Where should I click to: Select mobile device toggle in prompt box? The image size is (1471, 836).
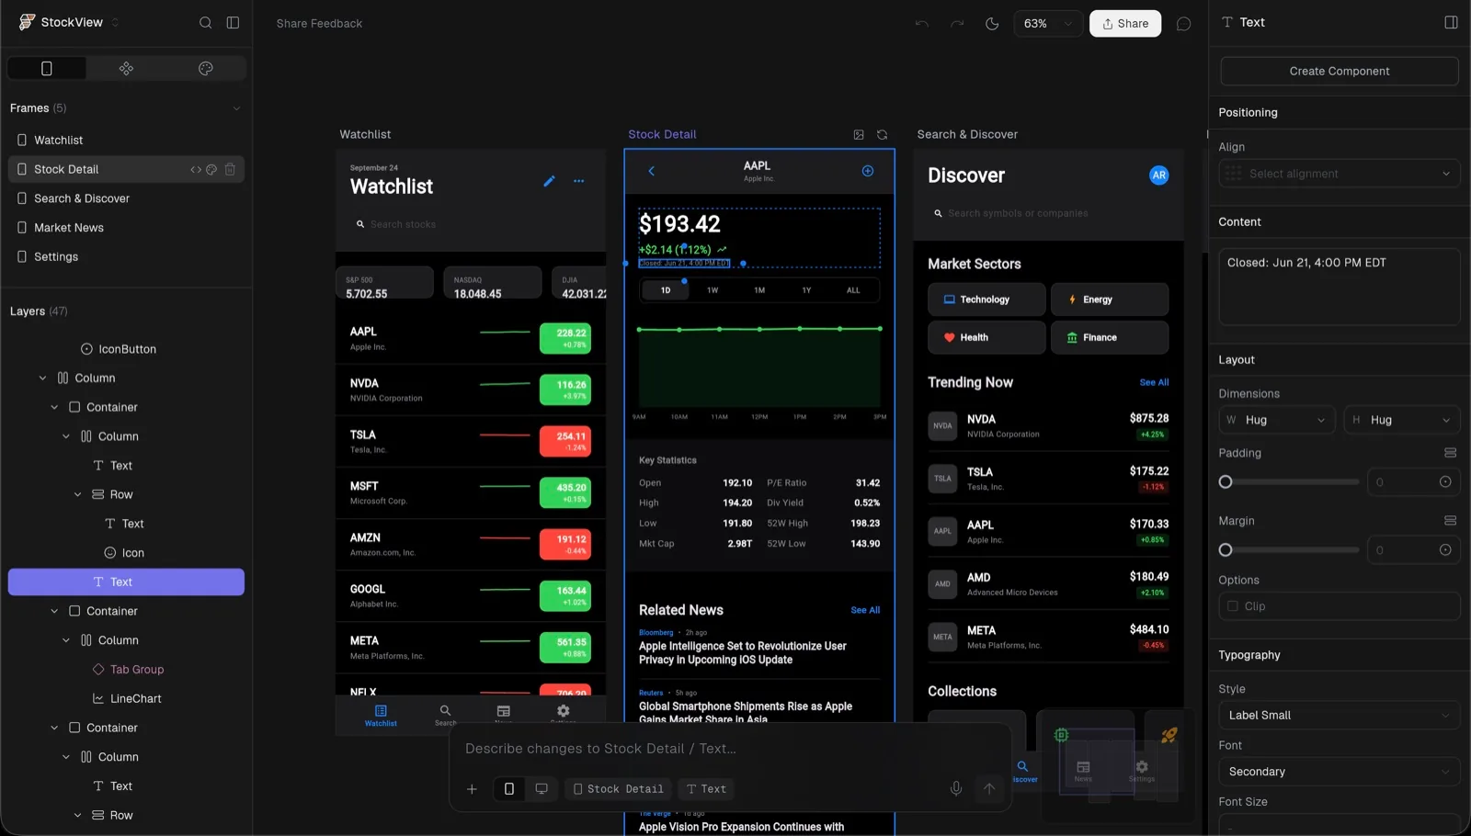tap(509, 788)
